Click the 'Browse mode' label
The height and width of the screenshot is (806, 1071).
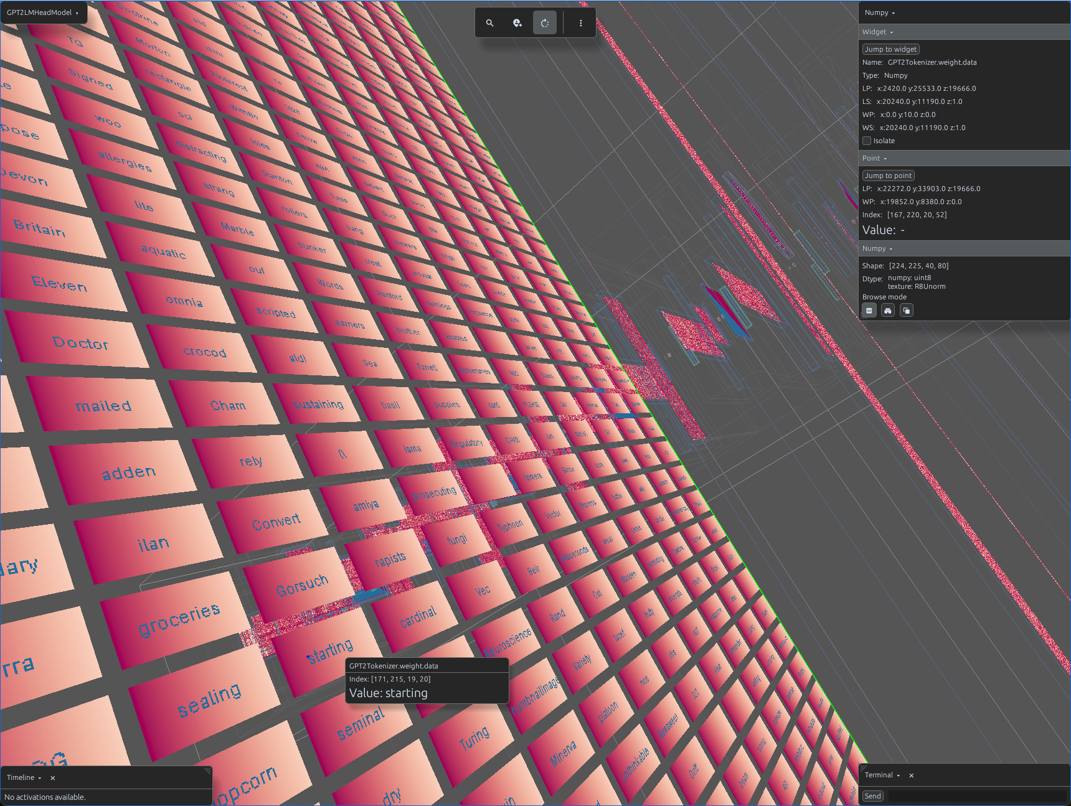[884, 297]
